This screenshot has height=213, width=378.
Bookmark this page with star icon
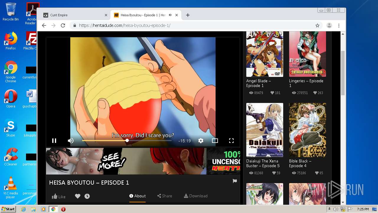click(x=317, y=25)
